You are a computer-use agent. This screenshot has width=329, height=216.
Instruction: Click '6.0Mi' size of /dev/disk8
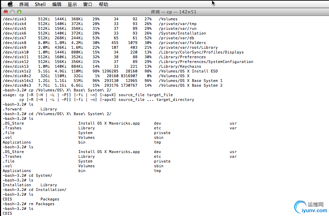44,43
